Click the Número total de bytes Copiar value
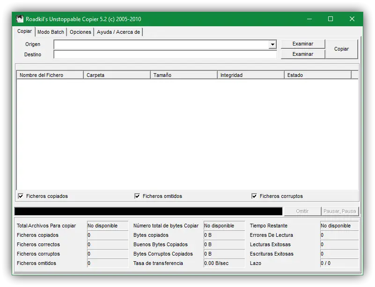This screenshot has height=287, width=375. pyautogui.click(x=224, y=226)
